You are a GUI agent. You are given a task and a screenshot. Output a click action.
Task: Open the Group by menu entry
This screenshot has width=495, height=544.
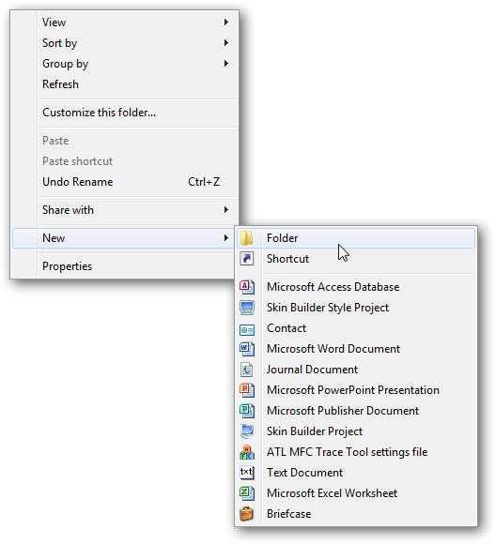pyautogui.click(x=125, y=64)
